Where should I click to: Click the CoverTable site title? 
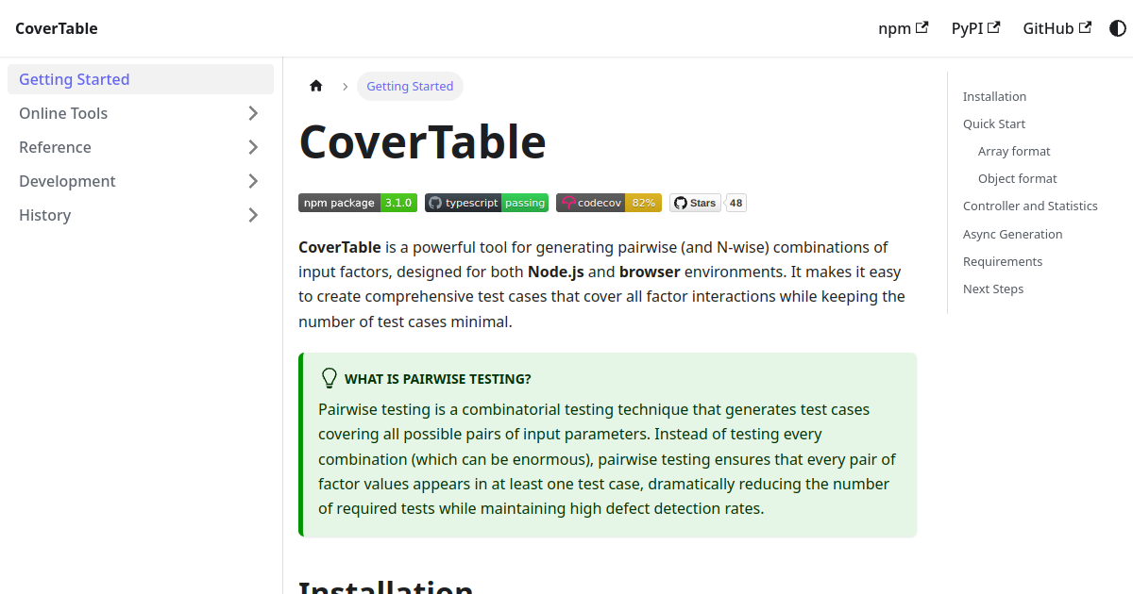[57, 28]
